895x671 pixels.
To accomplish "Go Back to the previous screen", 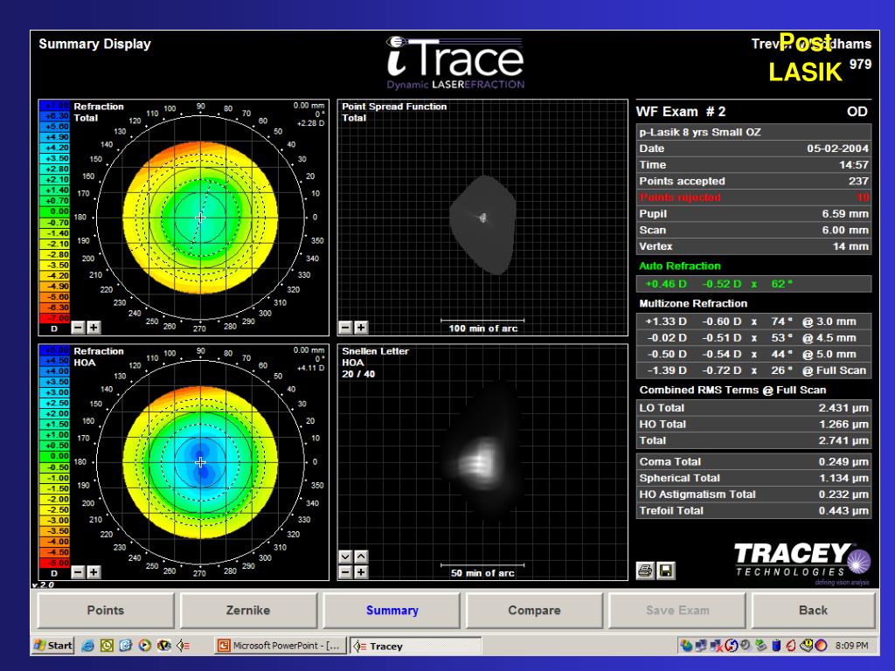I will tap(814, 610).
